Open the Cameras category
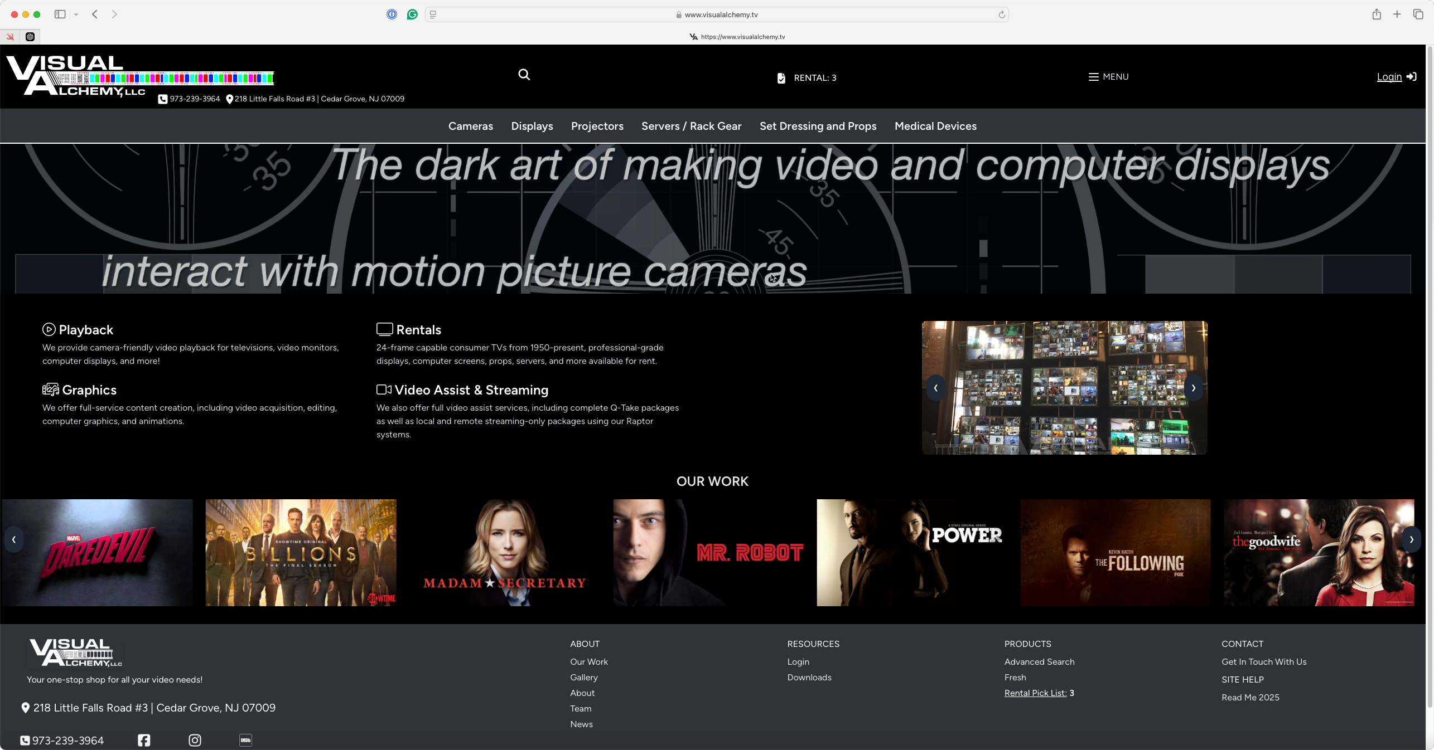This screenshot has width=1434, height=750. coord(470,126)
